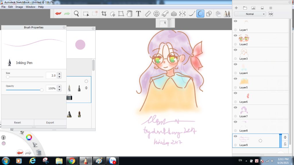Screen dimensions: 294x165
Task: Add an image layer
Action: point(253,8)
